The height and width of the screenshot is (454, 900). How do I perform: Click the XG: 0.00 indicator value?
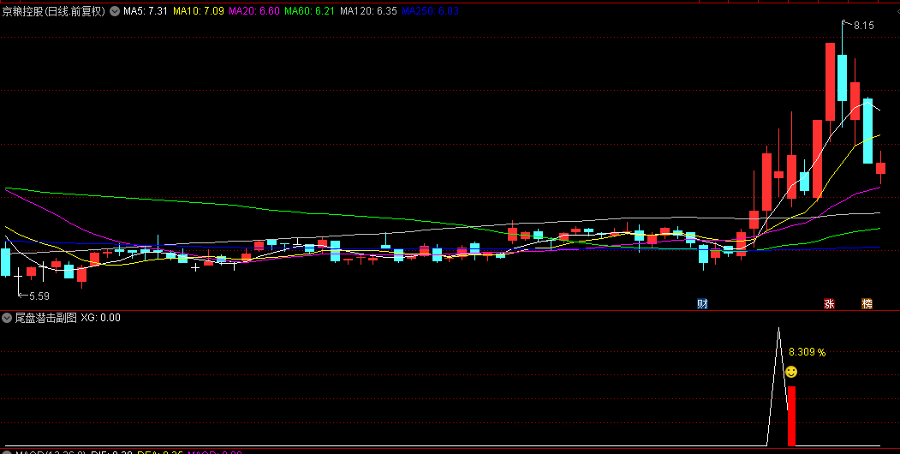(100, 318)
